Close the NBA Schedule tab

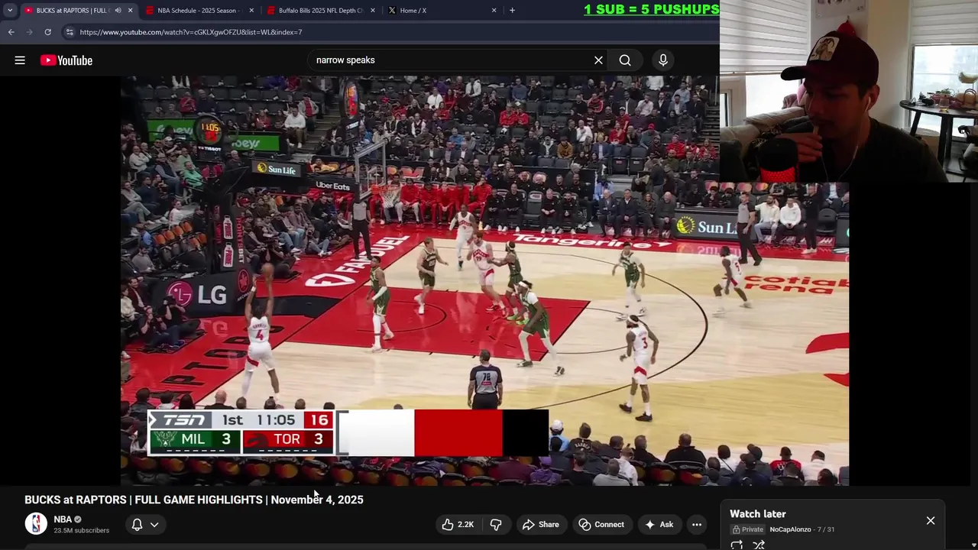coord(251,10)
